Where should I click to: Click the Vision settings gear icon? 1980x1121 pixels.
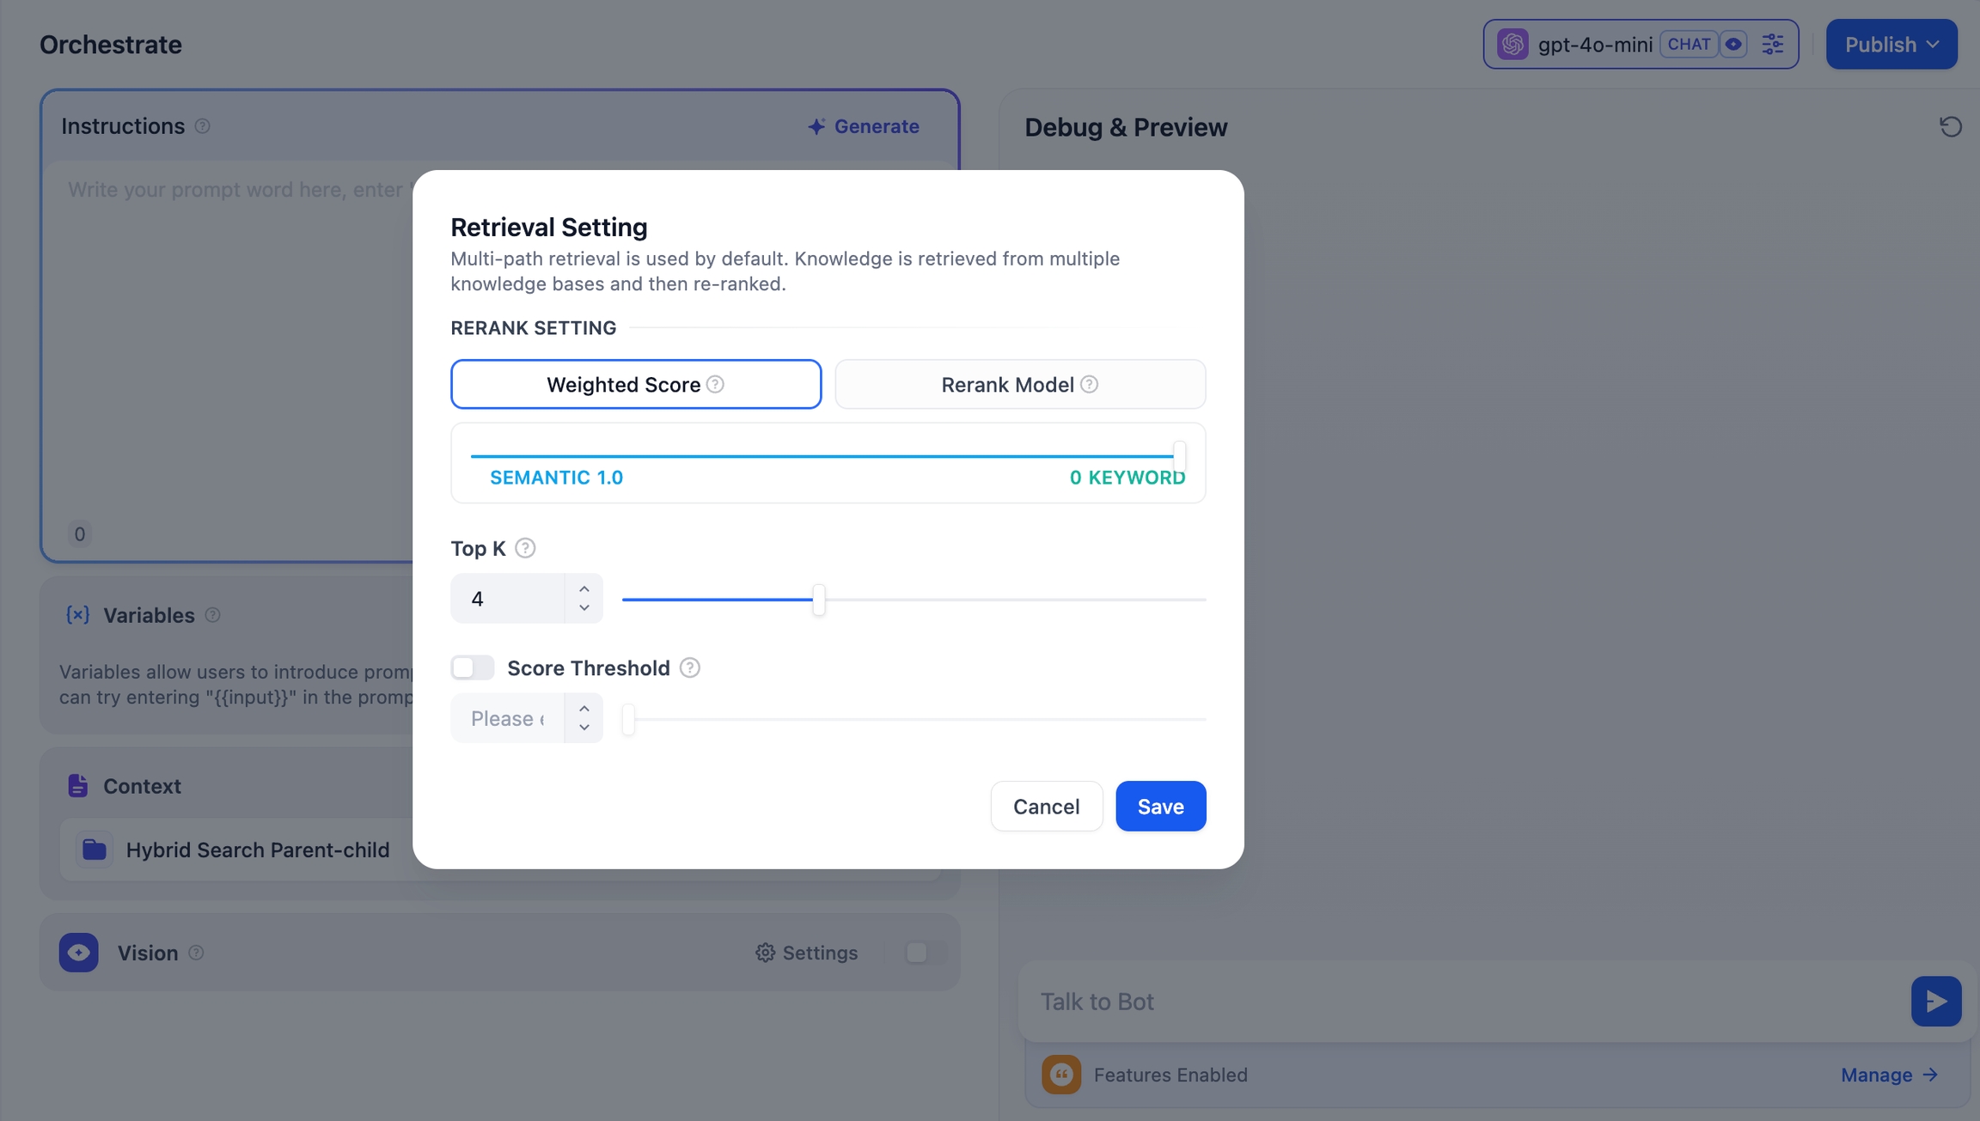pyautogui.click(x=765, y=953)
